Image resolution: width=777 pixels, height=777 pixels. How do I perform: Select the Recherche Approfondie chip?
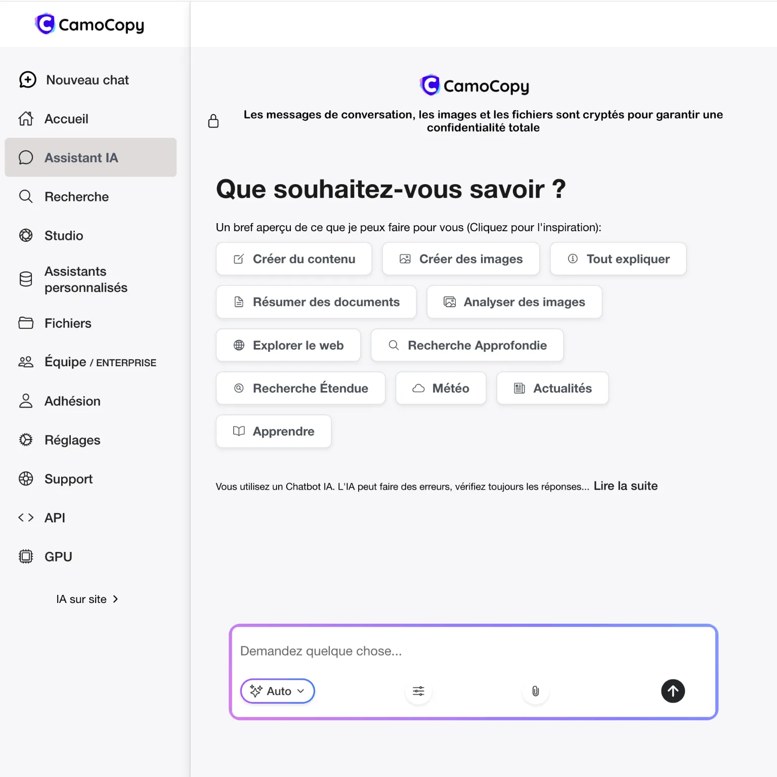(x=467, y=345)
